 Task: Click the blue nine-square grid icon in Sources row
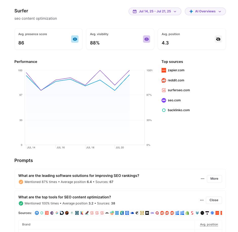(x=117, y=213)
